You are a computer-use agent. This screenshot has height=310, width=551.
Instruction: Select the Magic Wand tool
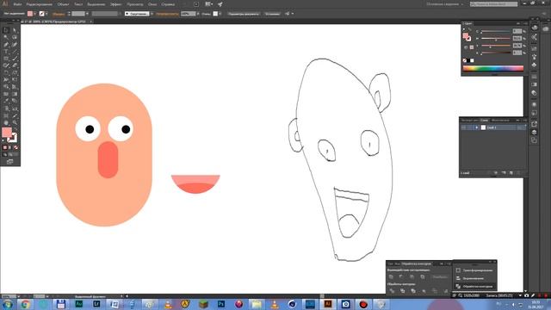click(x=6, y=37)
